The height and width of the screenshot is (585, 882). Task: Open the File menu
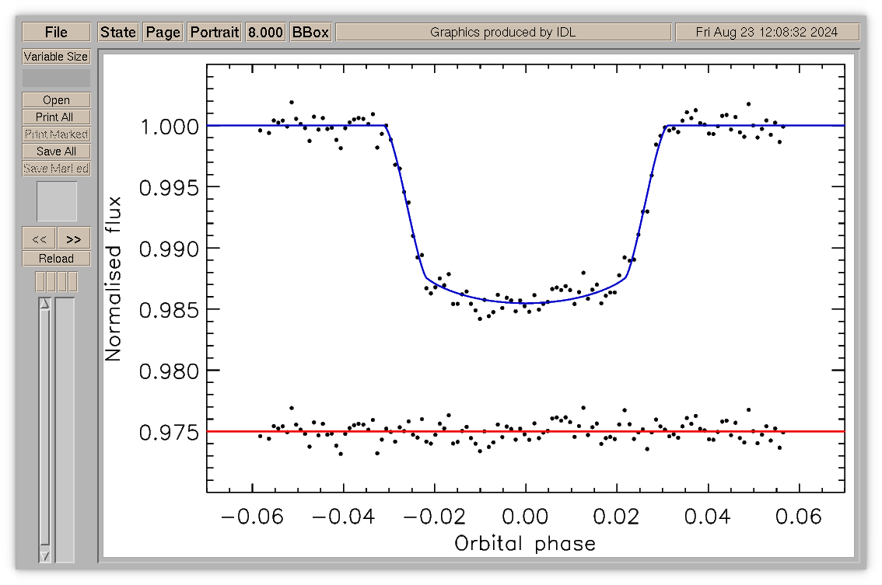pos(56,32)
